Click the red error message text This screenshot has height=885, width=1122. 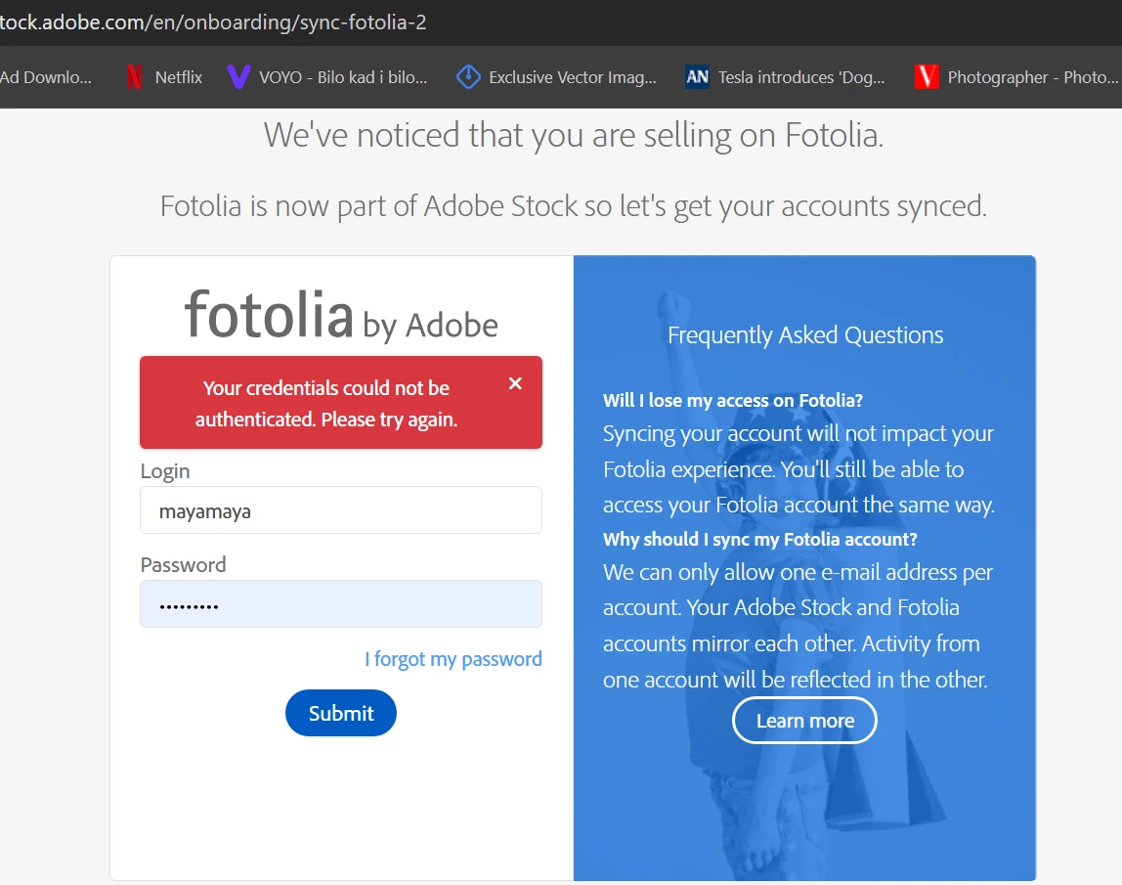pyautogui.click(x=325, y=403)
